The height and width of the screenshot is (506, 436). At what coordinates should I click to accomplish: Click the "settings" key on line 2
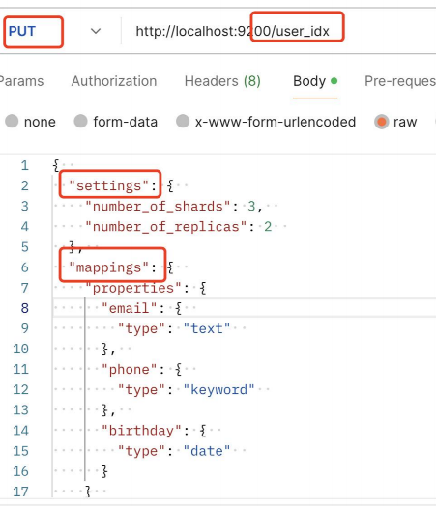pos(109,185)
